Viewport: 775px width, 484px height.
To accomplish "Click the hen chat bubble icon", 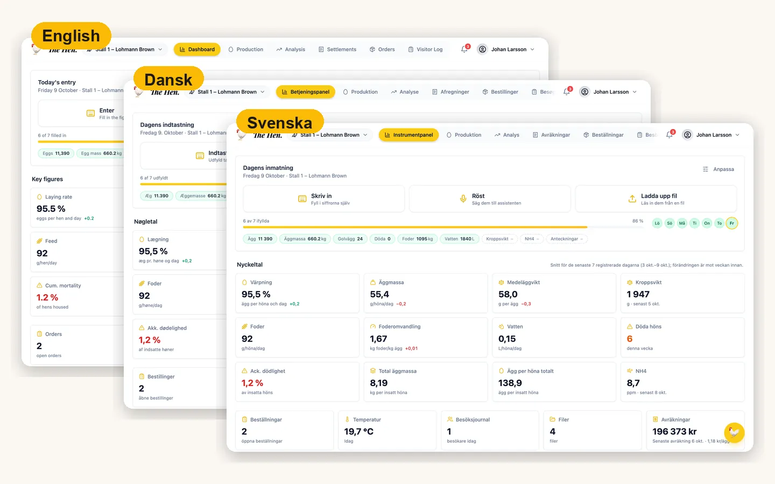I will point(734,432).
